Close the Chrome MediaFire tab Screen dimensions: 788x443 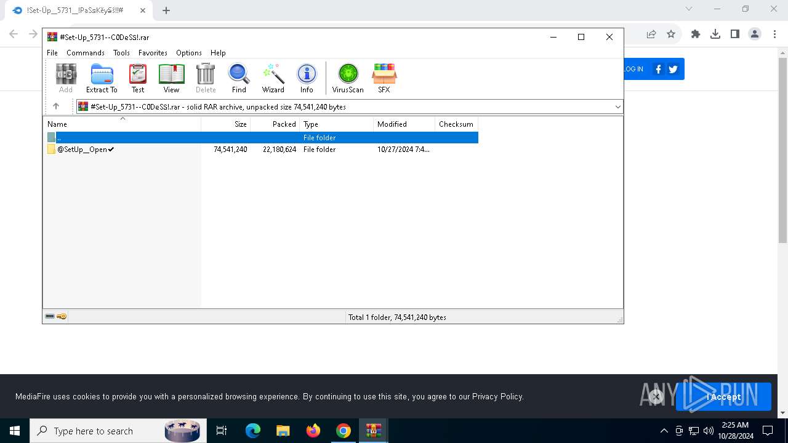143,10
